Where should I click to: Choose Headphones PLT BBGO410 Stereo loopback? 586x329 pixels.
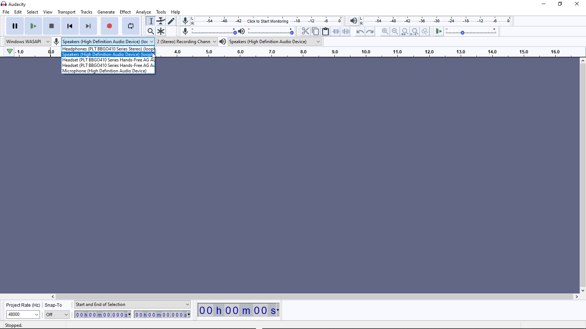[108, 49]
